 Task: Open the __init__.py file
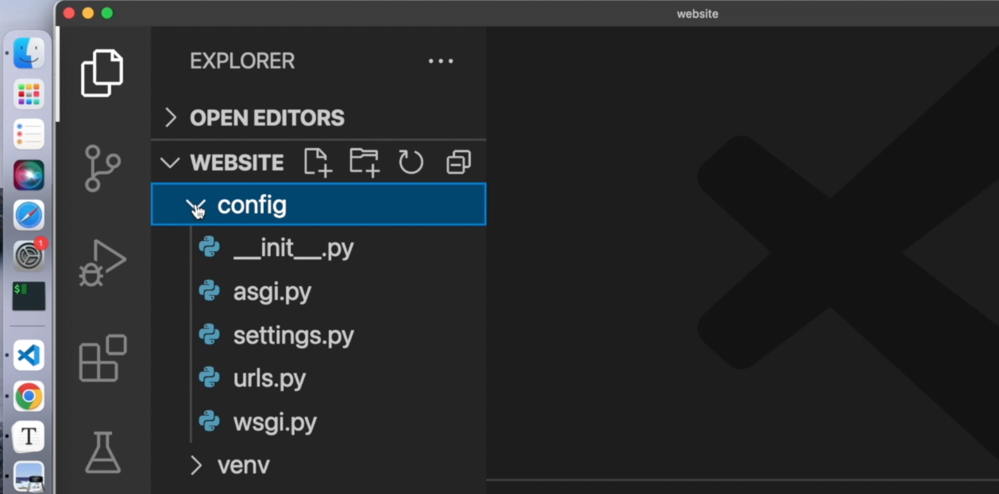293,249
